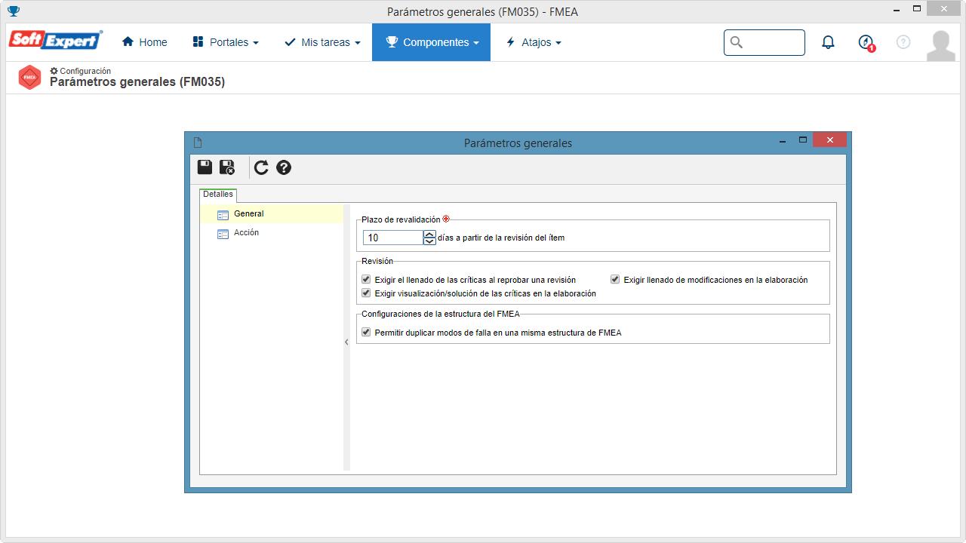Click the Acción section list icon
This screenshot has height=543, width=966.
(x=223, y=234)
